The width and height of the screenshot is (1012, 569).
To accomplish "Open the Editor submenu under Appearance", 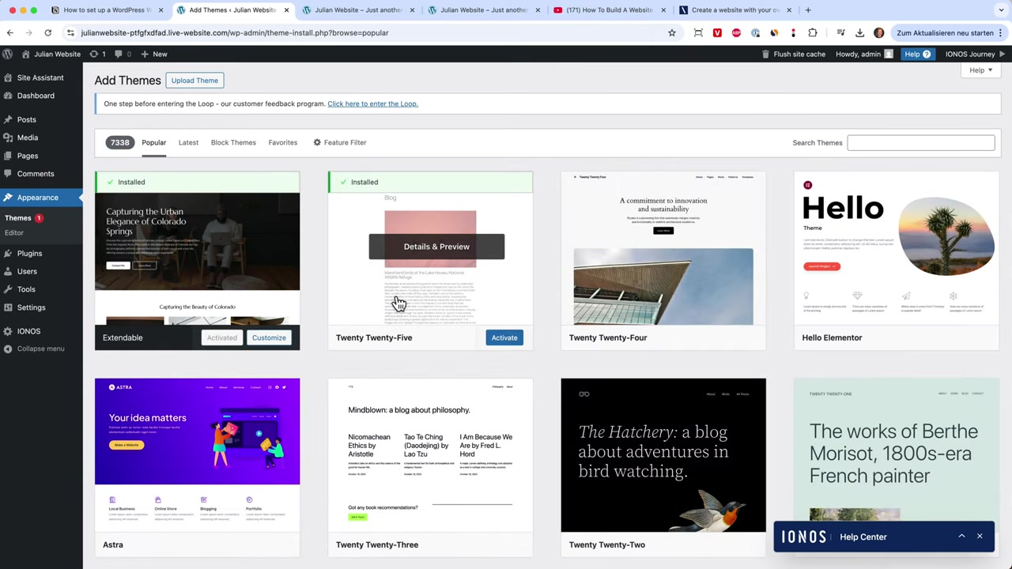I will point(14,232).
